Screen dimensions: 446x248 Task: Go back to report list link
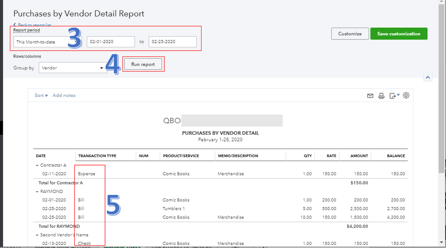32,25
